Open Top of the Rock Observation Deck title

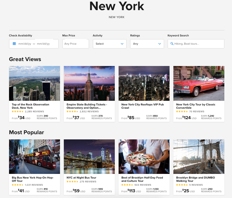30,106
